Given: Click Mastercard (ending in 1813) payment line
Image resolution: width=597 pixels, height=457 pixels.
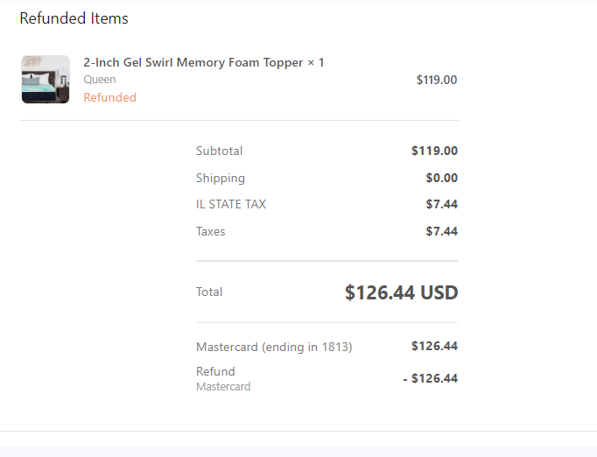Looking at the screenshot, I should (274, 347).
